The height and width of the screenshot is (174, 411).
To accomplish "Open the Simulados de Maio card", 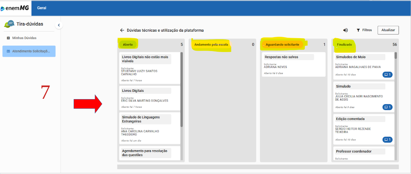I will click(x=364, y=66).
